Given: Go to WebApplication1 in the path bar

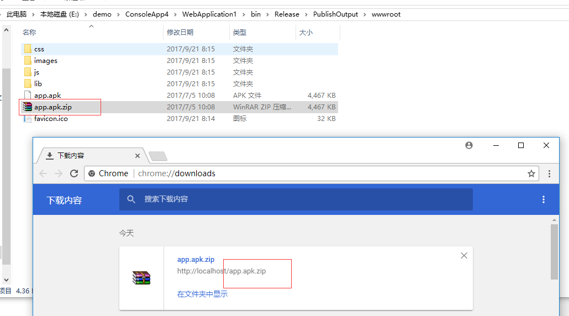Looking at the screenshot, I should click(x=209, y=14).
